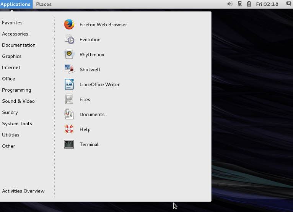This screenshot has height=212, width=293.
Task: Open the Files cabinet icon
Action: (x=69, y=99)
